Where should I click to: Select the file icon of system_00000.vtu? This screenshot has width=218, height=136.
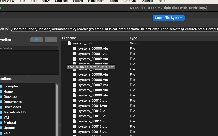click(75, 49)
